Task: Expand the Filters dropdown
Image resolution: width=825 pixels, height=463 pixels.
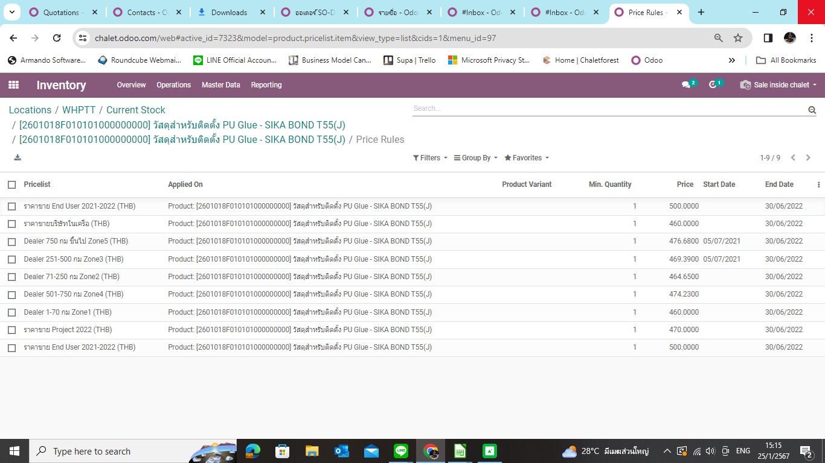Action: (430, 158)
